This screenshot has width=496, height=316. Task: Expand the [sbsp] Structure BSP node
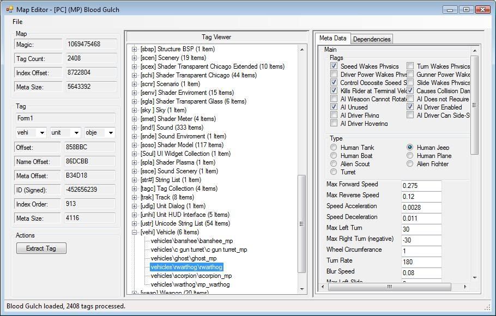[135, 49]
